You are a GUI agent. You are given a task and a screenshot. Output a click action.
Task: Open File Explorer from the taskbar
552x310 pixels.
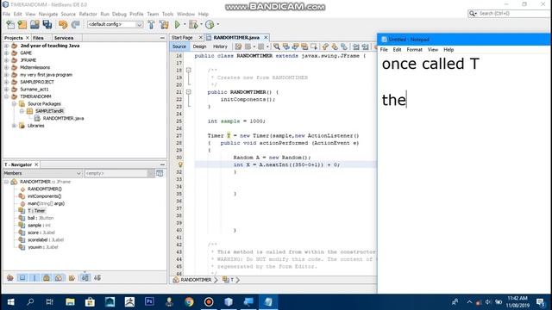pos(70,302)
